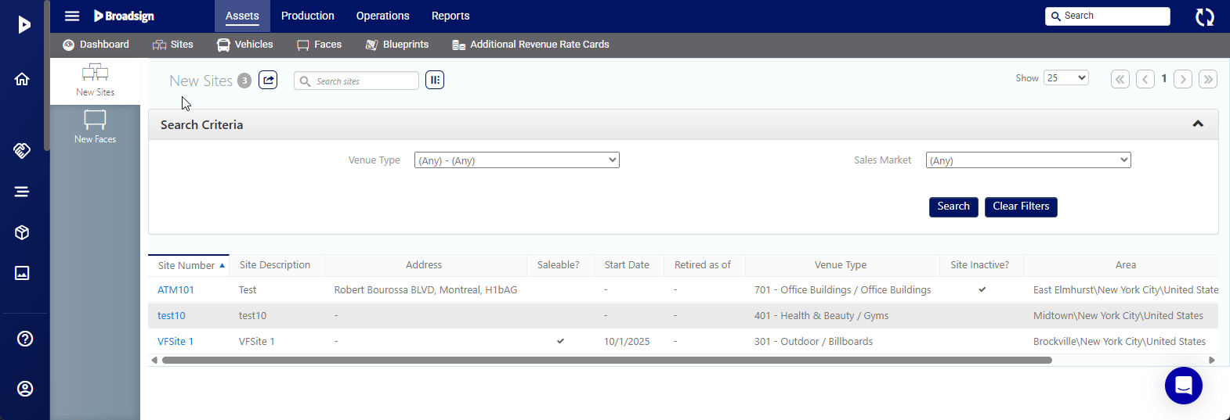Open the ATM101 site link

click(x=175, y=290)
